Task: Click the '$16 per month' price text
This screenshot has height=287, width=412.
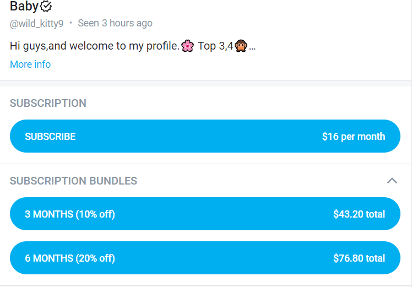Action: [x=353, y=137]
